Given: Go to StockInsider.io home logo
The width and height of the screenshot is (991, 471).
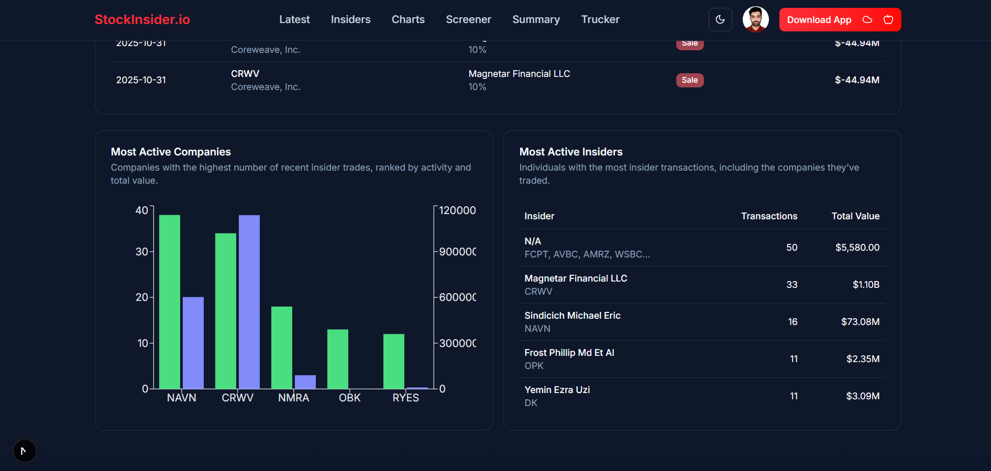Looking at the screenshot, I should 142,19.
